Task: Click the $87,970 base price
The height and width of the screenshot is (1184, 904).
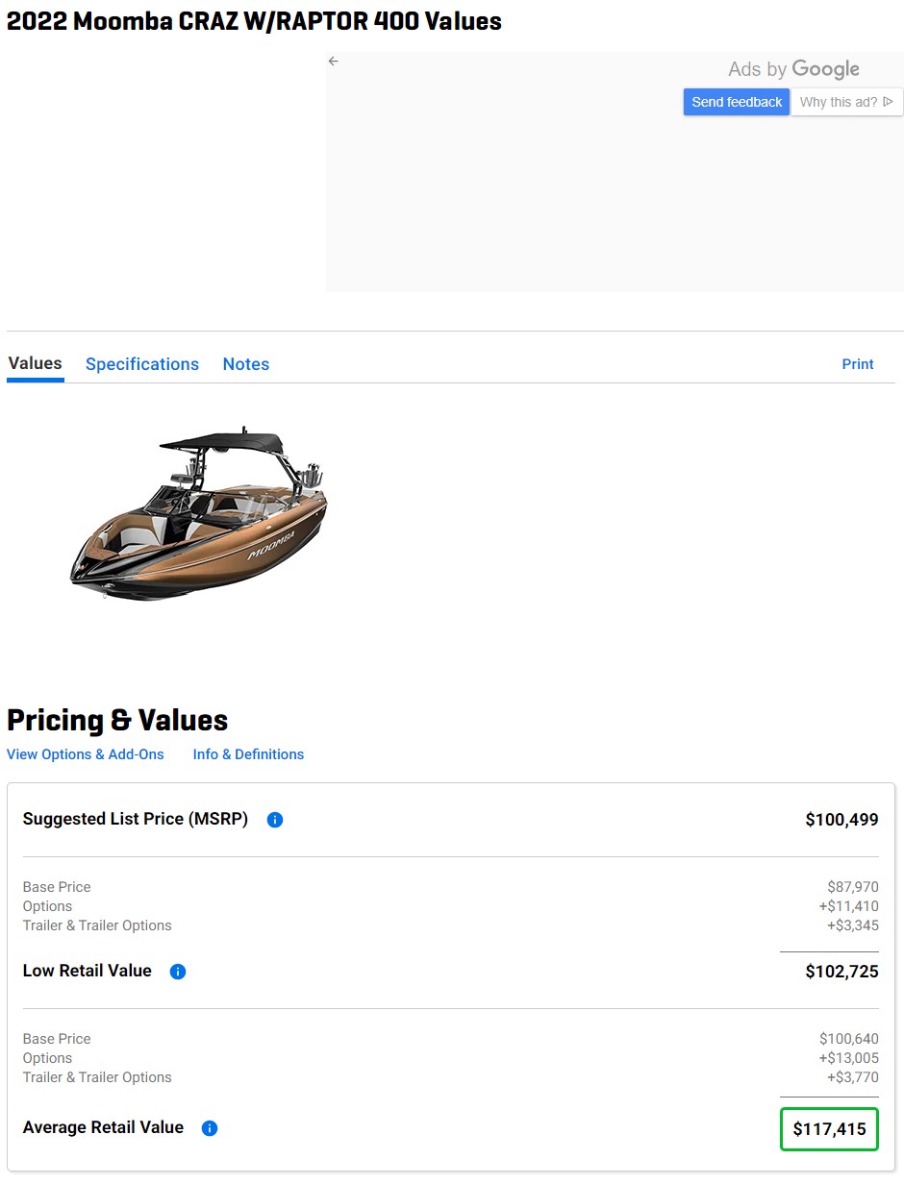Action: pyautogui.click(x=853, y=887)
